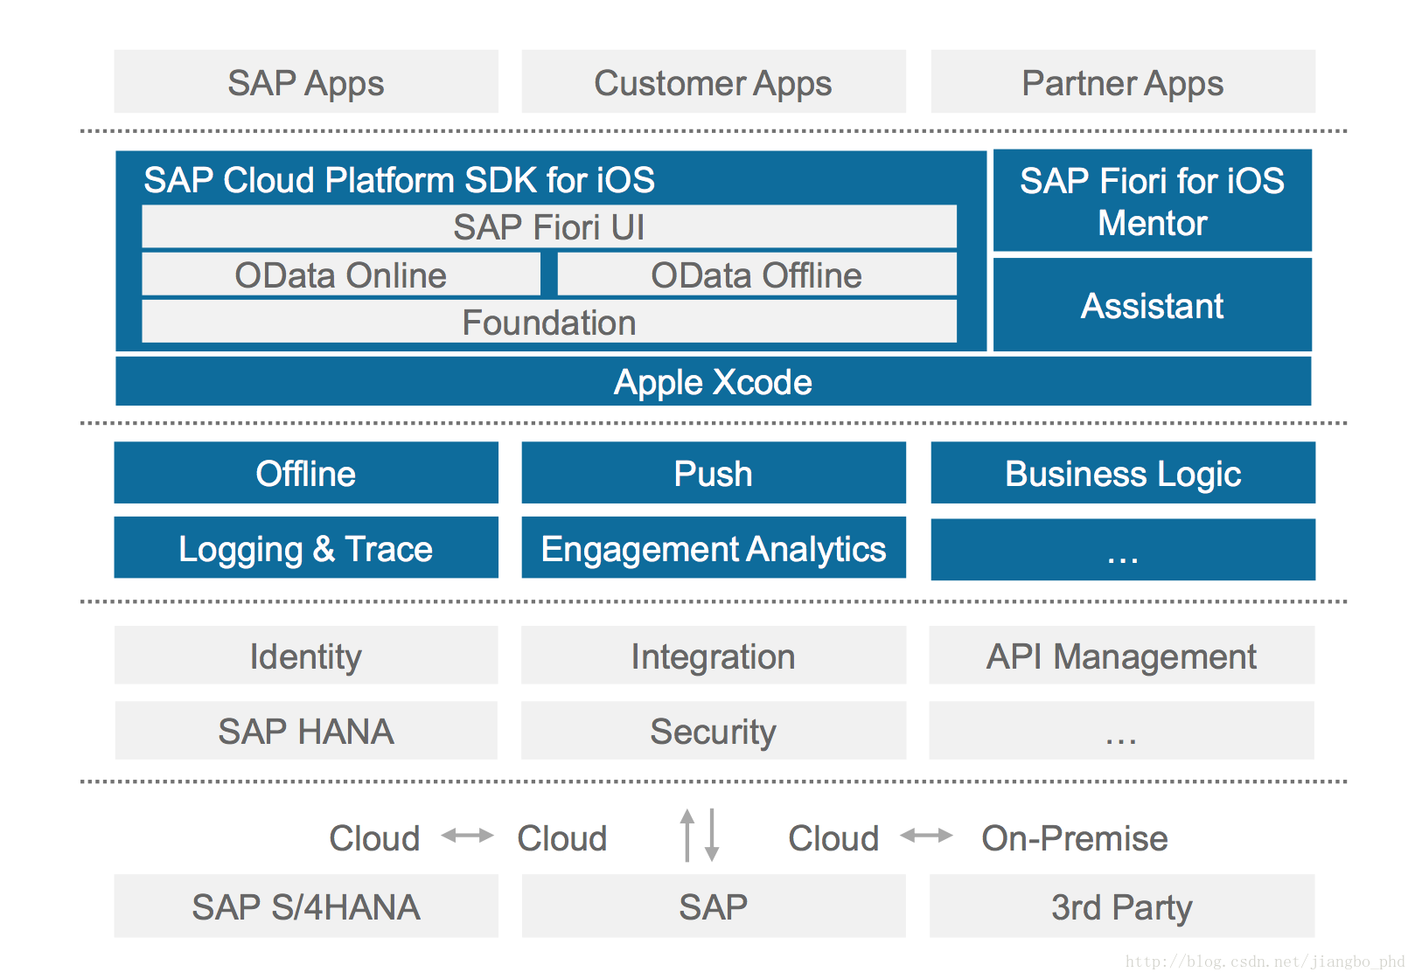
Task: Click the OData Online block
Action: [341, 274]
